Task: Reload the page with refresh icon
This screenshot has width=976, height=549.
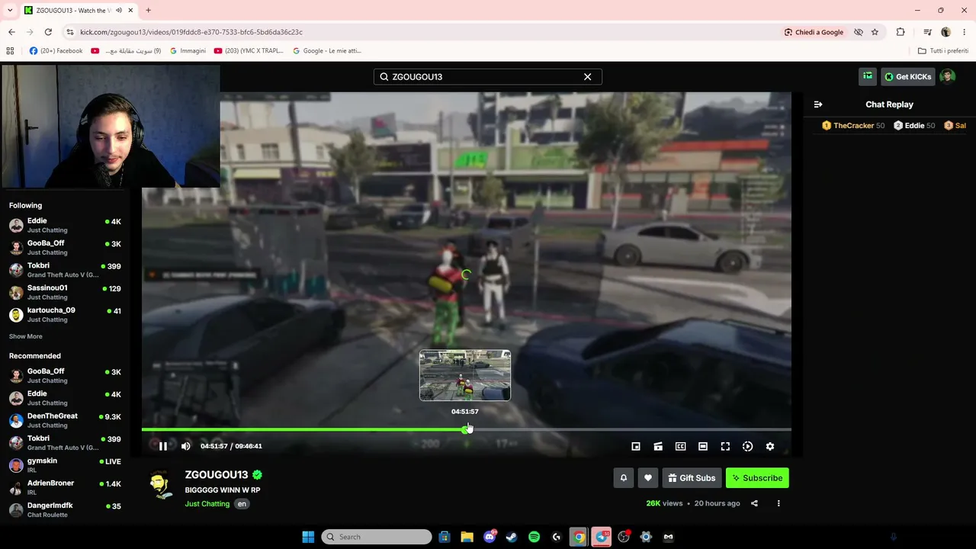Action: pyautogui.click(x=48, y=32)
